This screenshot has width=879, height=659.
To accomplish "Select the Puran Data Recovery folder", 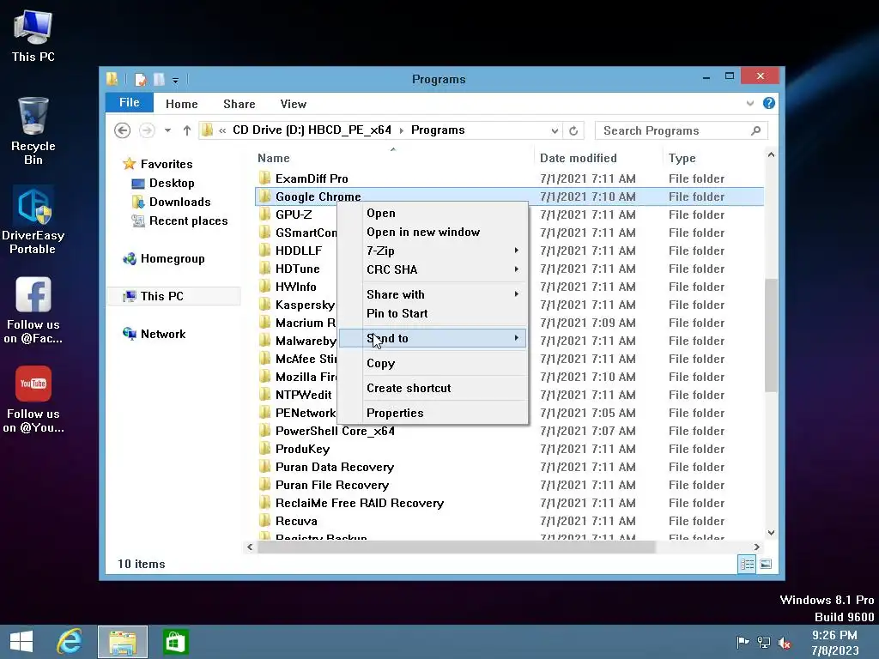I will [335, 467].
